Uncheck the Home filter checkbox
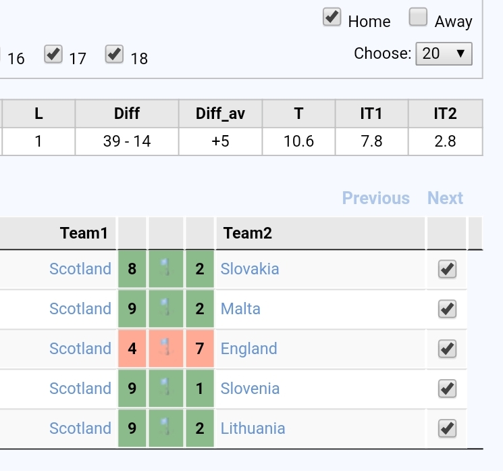The image size is (503, 471). pos(332,18)
